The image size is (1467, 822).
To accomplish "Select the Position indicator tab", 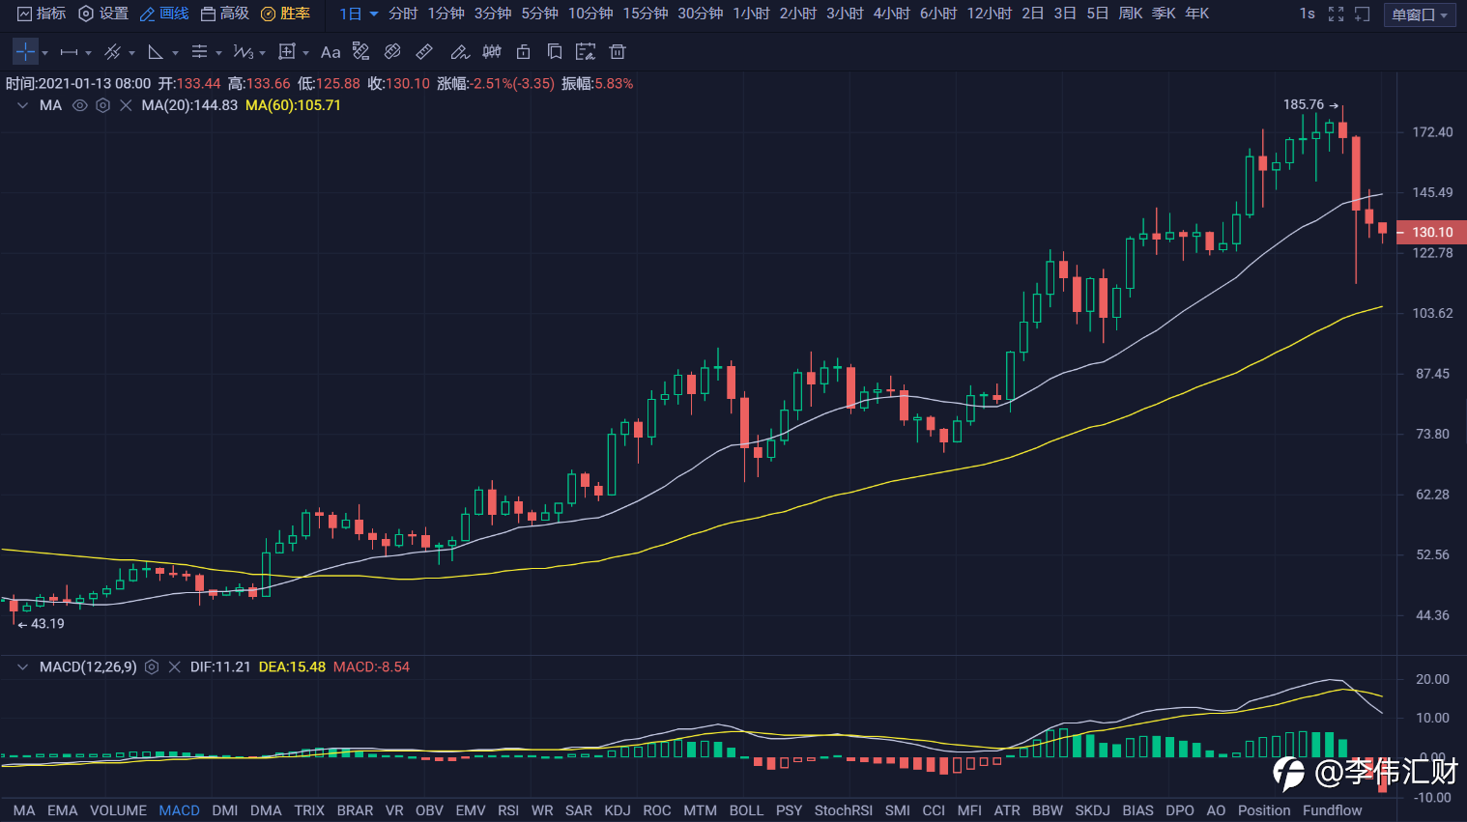I will coord(1264,810).
